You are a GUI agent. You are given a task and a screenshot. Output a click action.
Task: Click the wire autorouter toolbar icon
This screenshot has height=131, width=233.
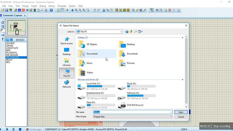click(x=151, y=10)
